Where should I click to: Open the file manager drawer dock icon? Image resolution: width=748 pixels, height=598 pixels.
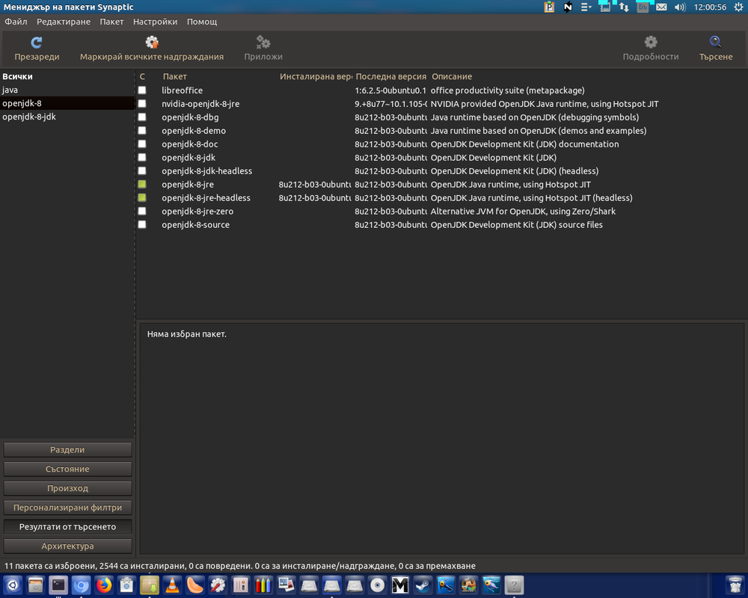click(36, 585)
